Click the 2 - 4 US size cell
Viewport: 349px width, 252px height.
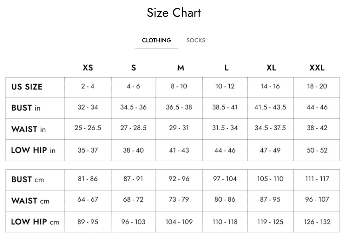coord(88,86)
